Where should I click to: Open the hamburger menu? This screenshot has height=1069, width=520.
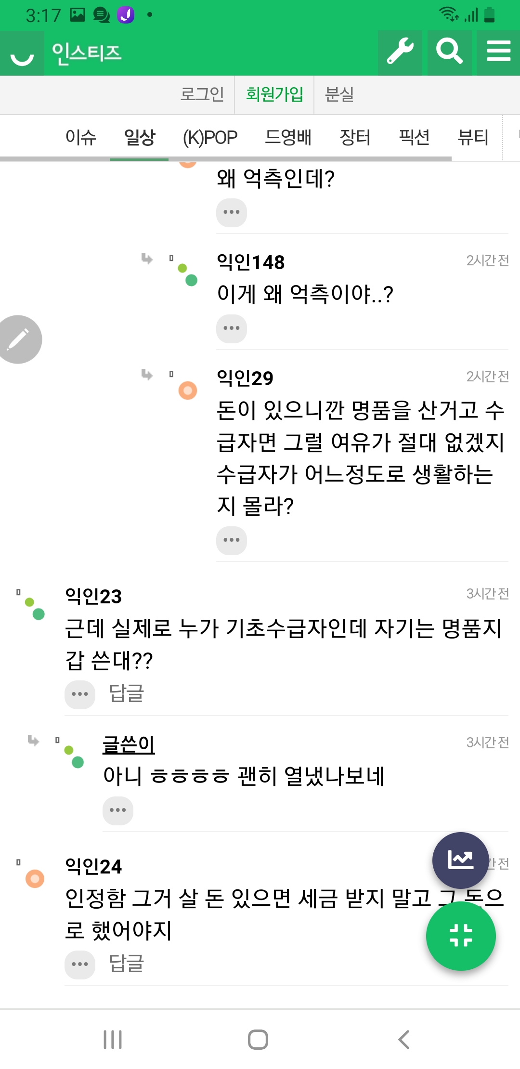point(498,52)
